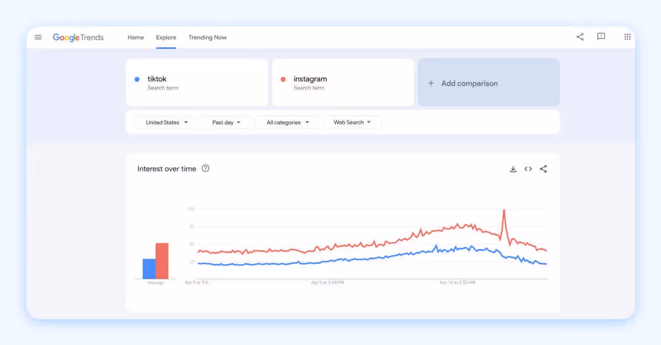
Task: Click the blue dot for tiktok term
Action: 137,79
